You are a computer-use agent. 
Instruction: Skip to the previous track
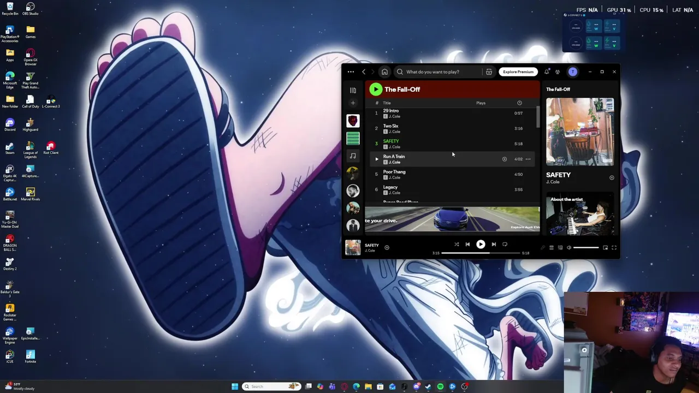click(x=467, y=245)
